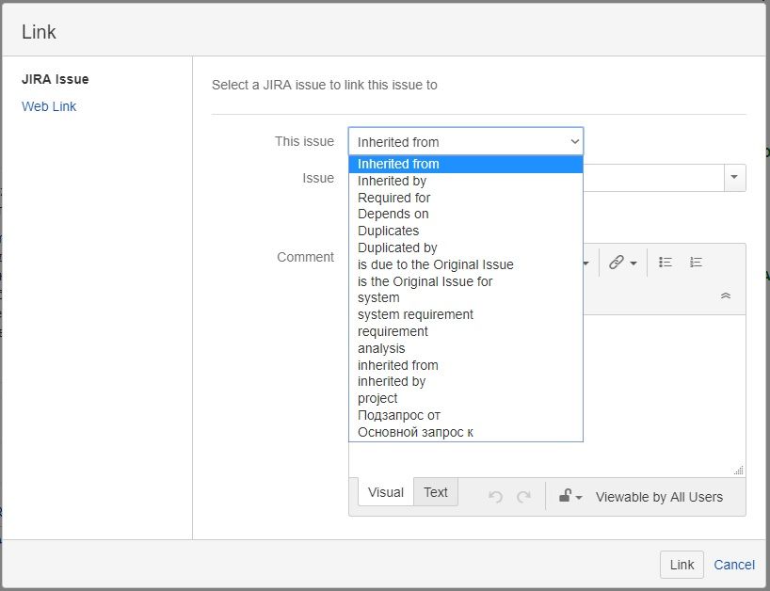Select 'system requirement' option
This screenshot has height=591, width=770.
point(466,314)
